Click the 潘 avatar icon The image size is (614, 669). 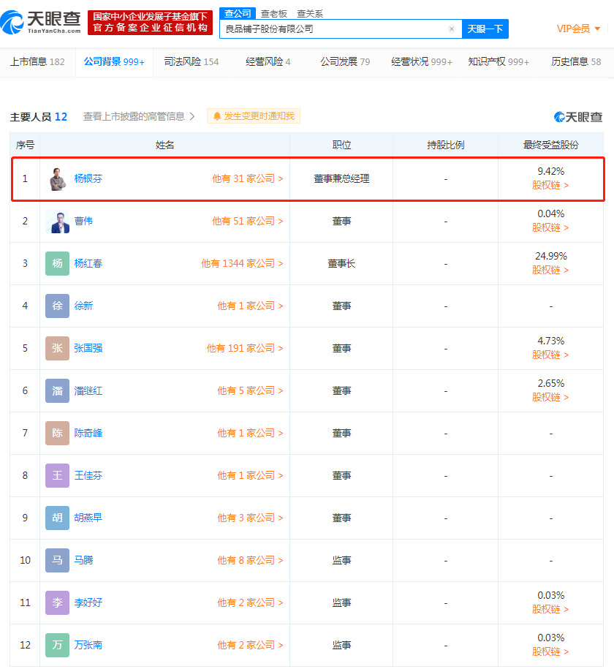pos(58,391)
